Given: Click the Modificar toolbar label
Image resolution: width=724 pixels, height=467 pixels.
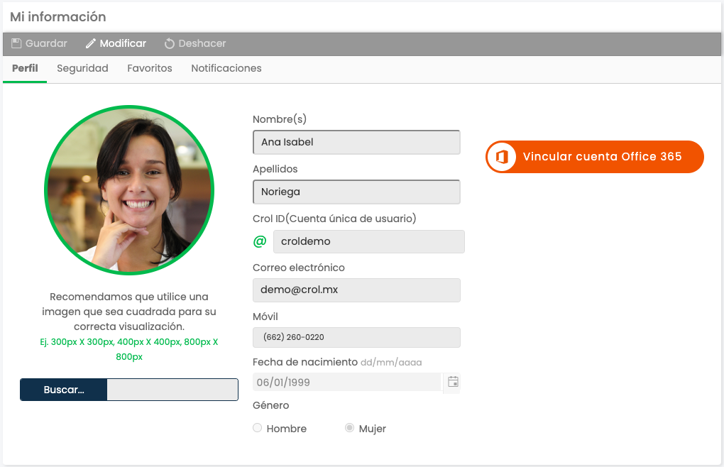Looking at the screenshot, I should 123,43.
